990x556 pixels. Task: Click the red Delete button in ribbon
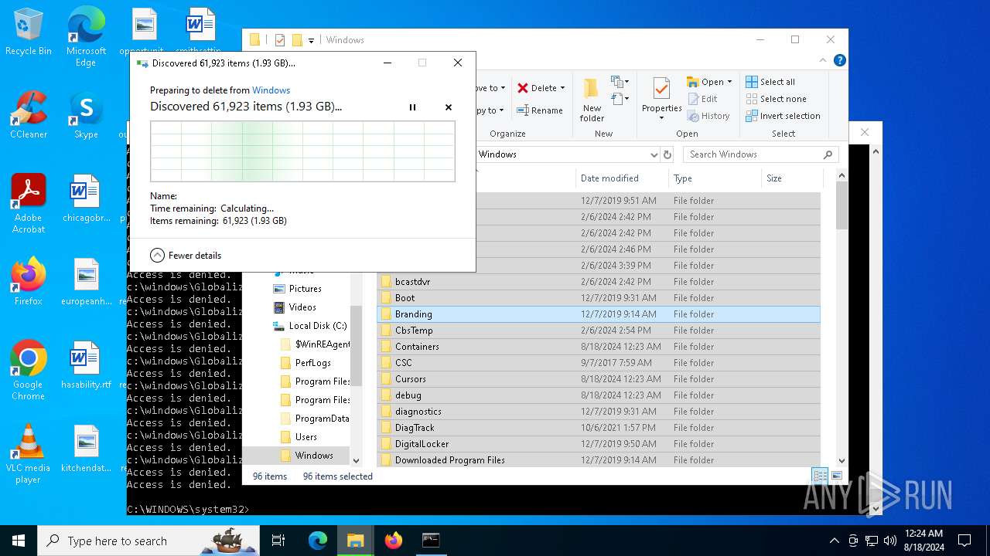pyautogui.click(x=537, y=88)
